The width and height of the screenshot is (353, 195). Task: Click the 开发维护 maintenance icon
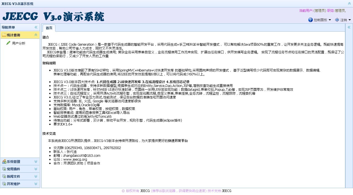[x=4, y=184]
